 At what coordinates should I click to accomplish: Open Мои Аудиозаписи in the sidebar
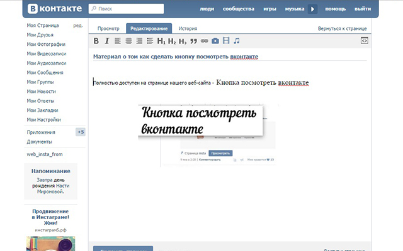47,63
